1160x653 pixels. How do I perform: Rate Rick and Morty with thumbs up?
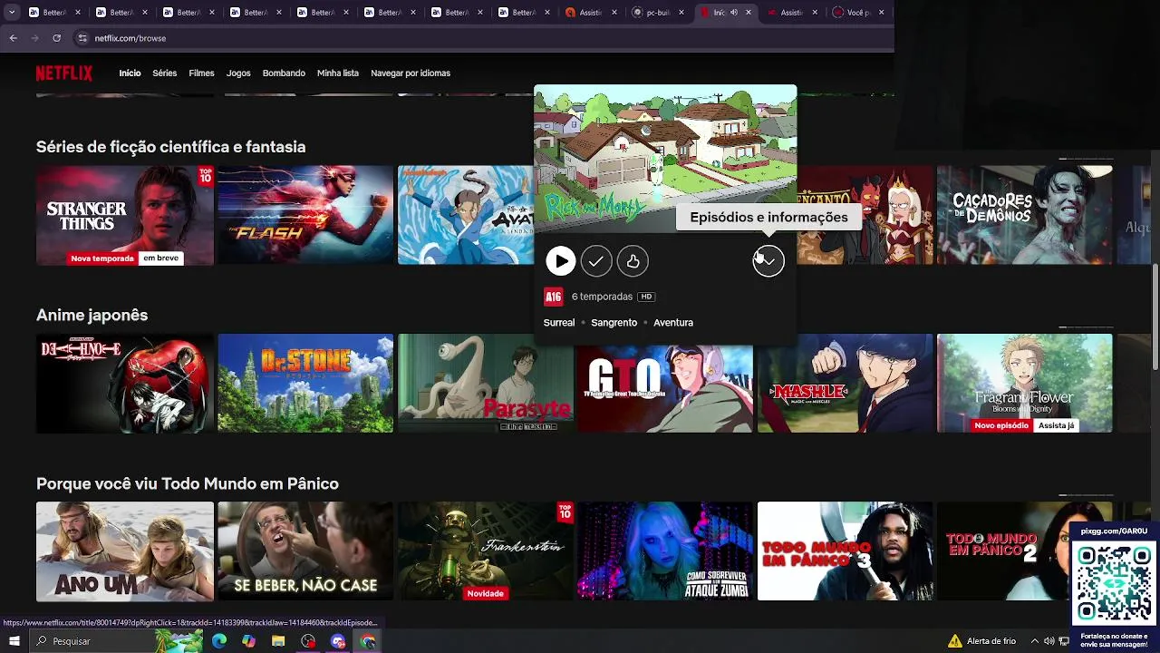(633, 261)
